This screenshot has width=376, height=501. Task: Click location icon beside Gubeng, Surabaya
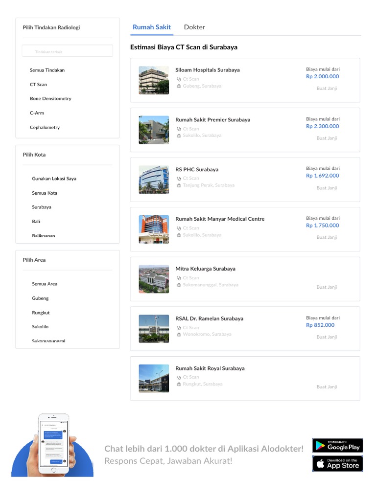click(x=179, y=86)
